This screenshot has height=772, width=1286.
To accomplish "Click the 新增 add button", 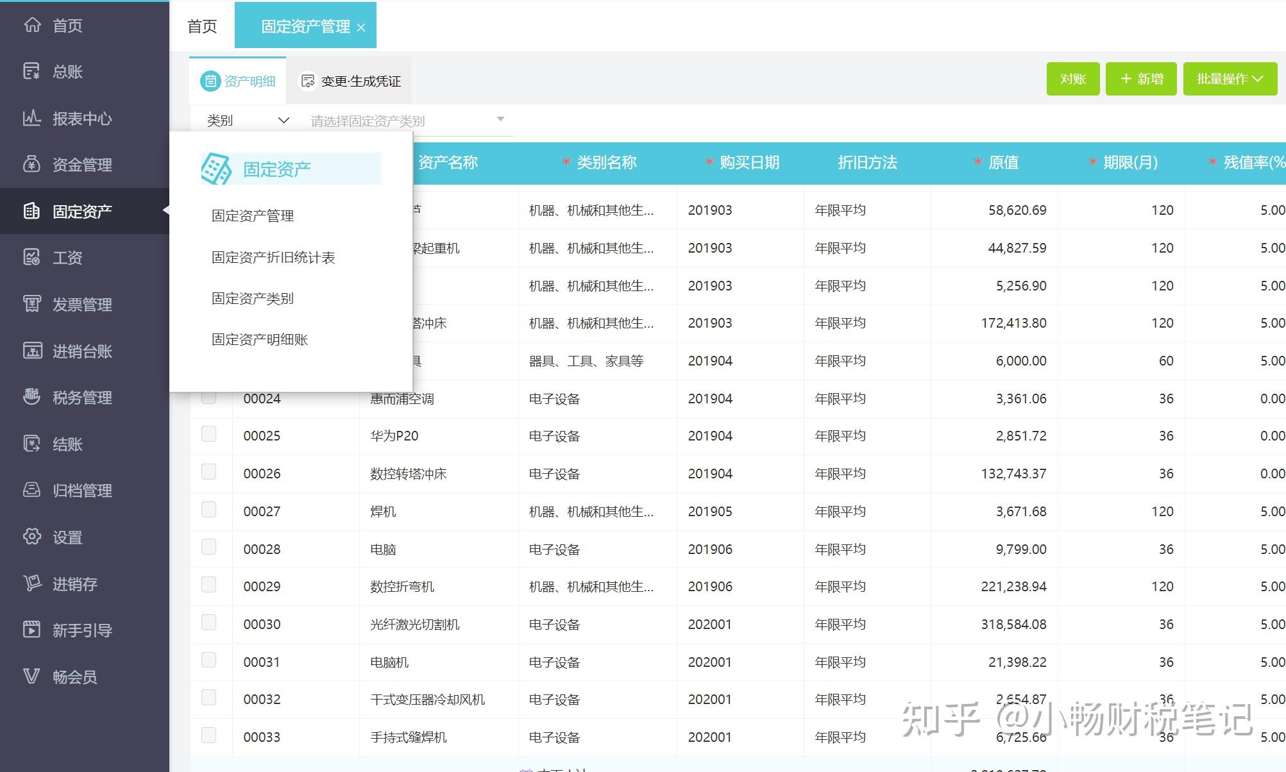I will point(1141,79).
